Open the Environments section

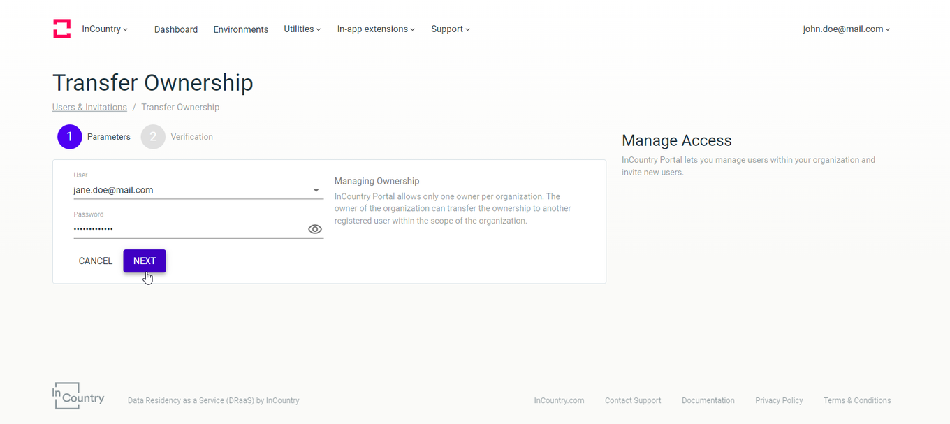click(x=240, y=29)
